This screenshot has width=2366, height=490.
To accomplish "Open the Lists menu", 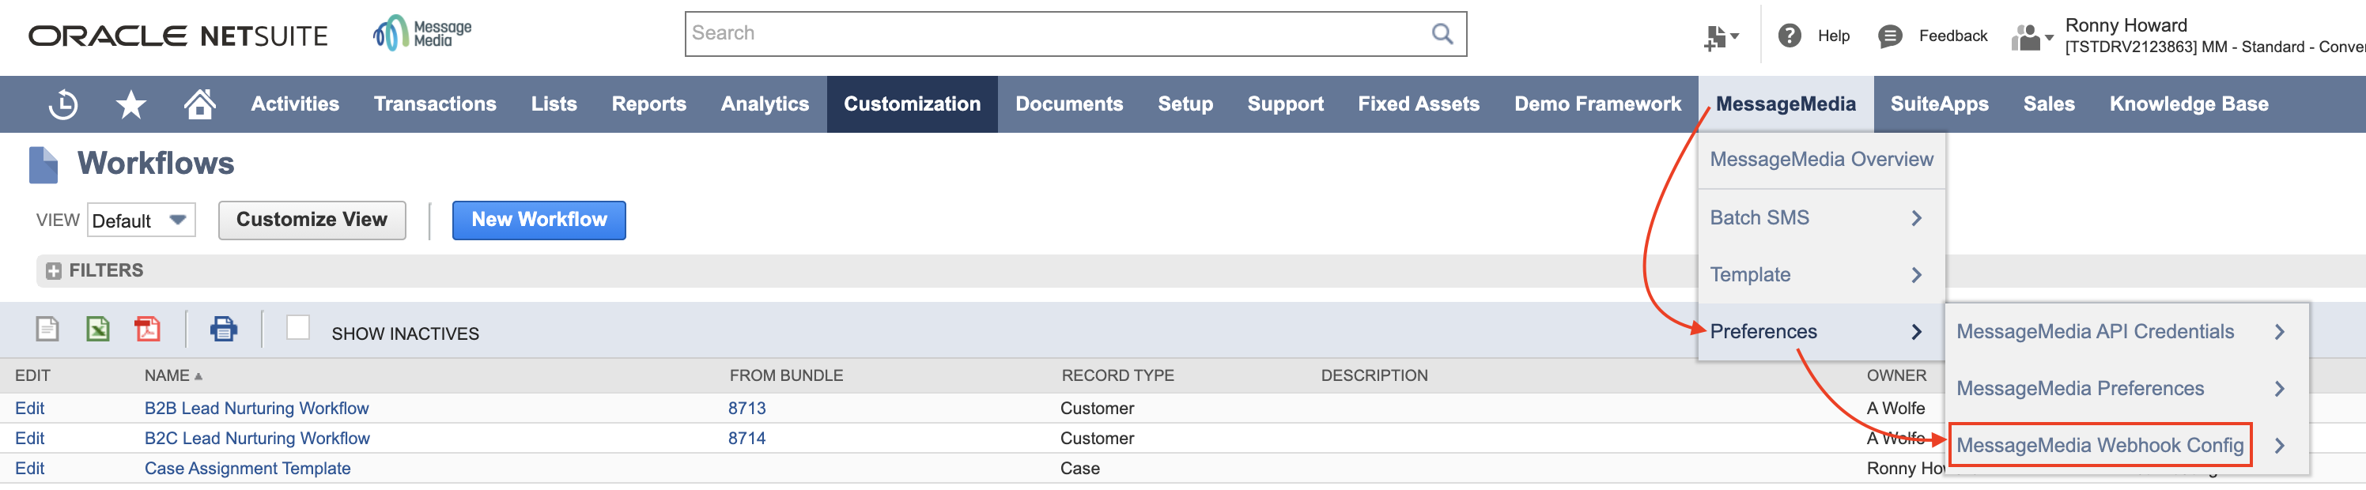I will pyautogui.click(x=554, y=104).
